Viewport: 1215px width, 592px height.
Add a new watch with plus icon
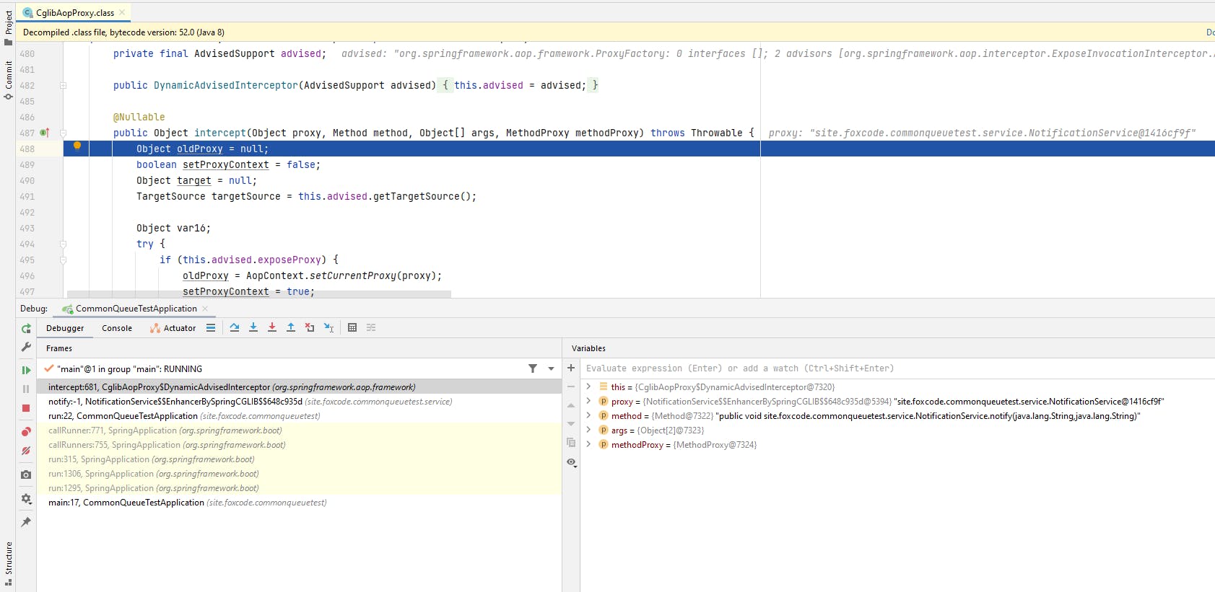(571, 368)
